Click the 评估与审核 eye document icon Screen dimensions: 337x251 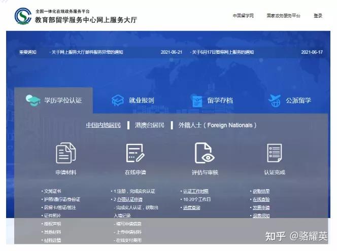click(x=205, y=153)
